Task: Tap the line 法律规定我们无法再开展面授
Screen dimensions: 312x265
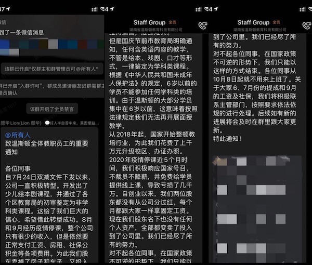Action: pos(151,117)
